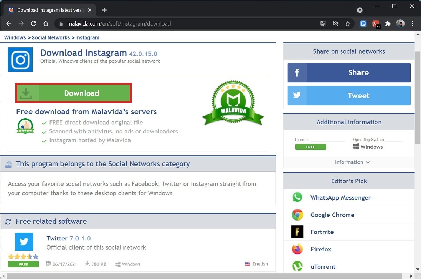Screen dimensions: 421x279
Task: Open the uTorrent text link
Action: point(323,266)
